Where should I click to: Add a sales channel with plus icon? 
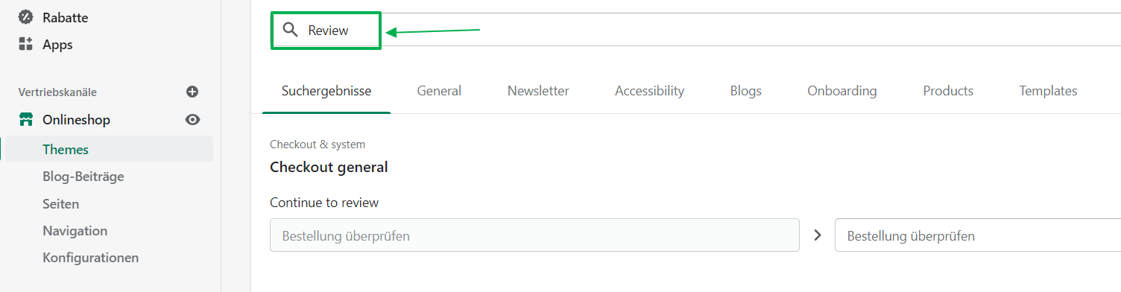(192, 92)
